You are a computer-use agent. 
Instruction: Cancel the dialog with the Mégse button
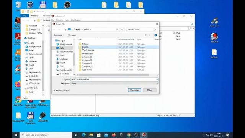150,90
